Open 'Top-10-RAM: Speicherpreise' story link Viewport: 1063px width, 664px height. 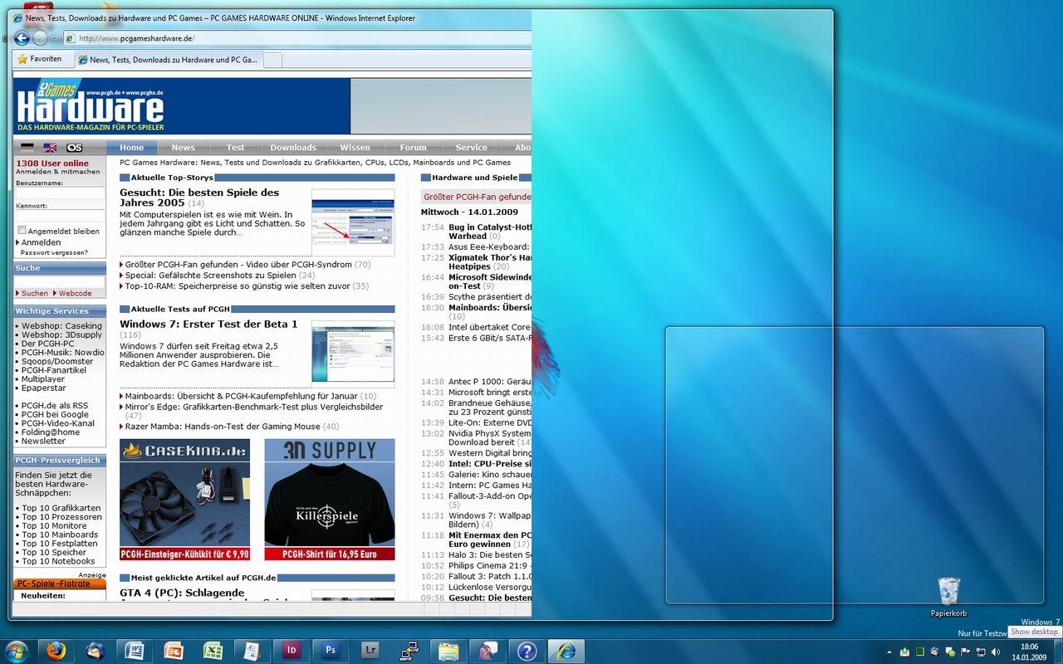coord(238,286)
